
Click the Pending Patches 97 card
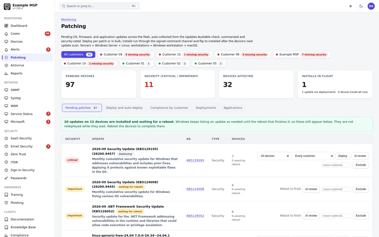pos(99,84)
